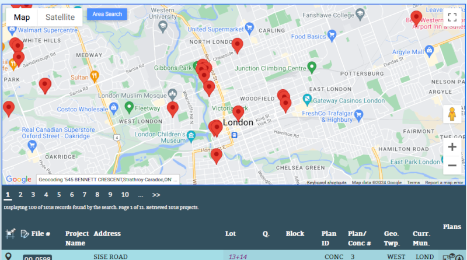Go to results page 6
Image resolution: width=467 pixels, height=260 pixels.
click(x=72, y=195)
